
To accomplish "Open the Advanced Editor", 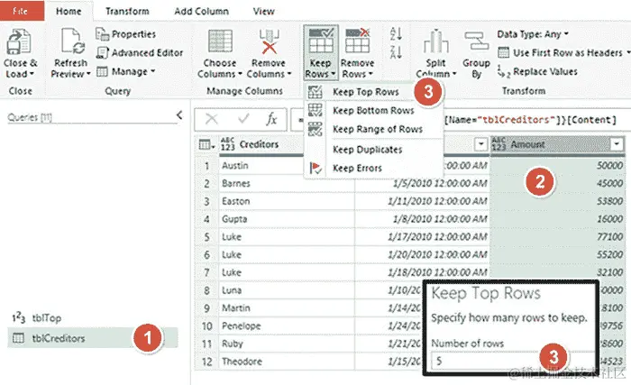I will click(139, 53).
